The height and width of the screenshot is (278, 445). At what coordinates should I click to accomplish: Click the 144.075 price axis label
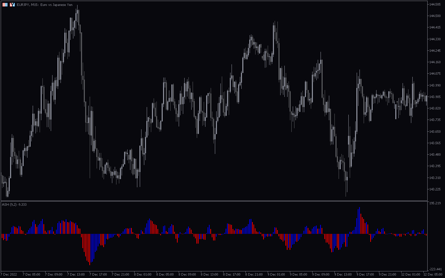[435, 73]
